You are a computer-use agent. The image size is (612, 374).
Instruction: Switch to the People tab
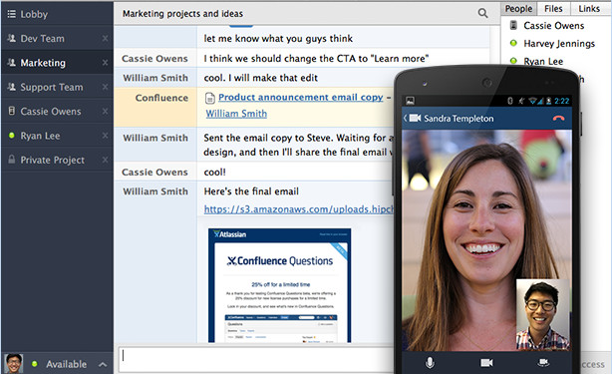[518, 9]
